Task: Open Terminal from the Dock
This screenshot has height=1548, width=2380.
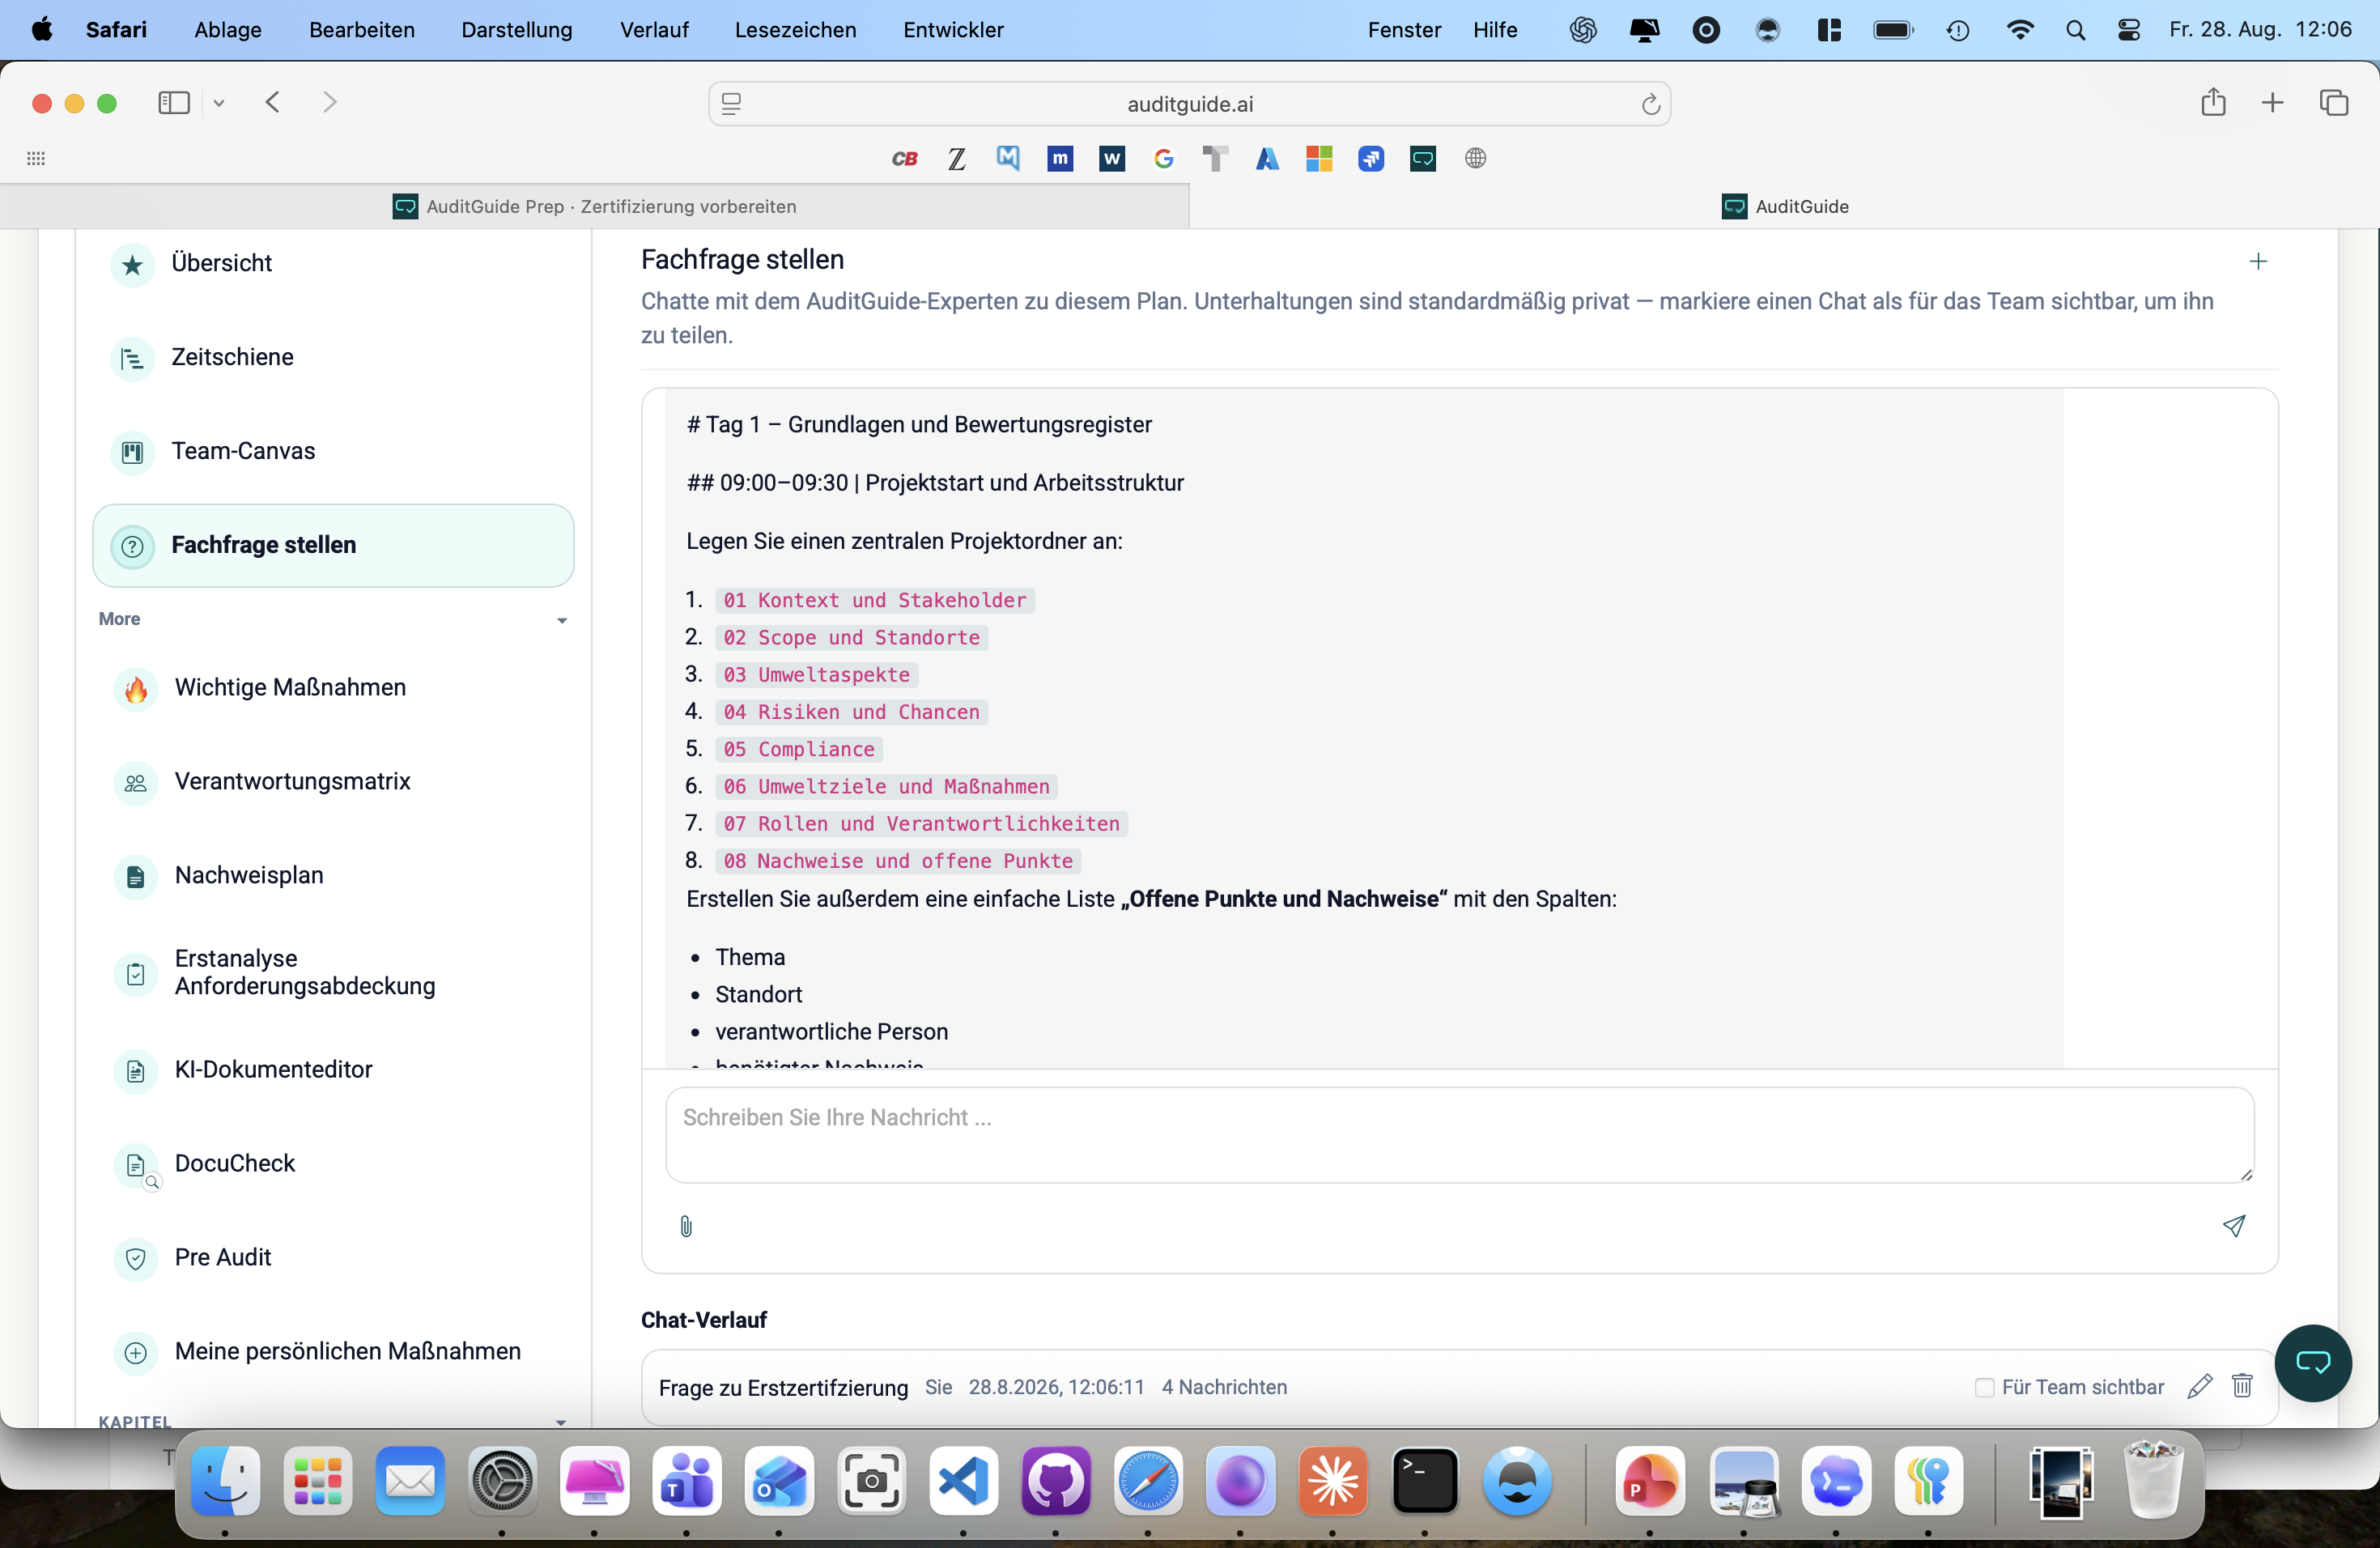Action: (x=1424, y=1481)
